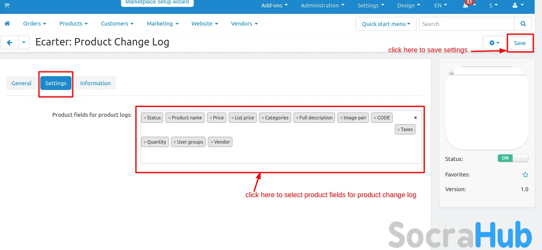Click in the Search input field
542x250 pixels.
(x=467, y=24)
